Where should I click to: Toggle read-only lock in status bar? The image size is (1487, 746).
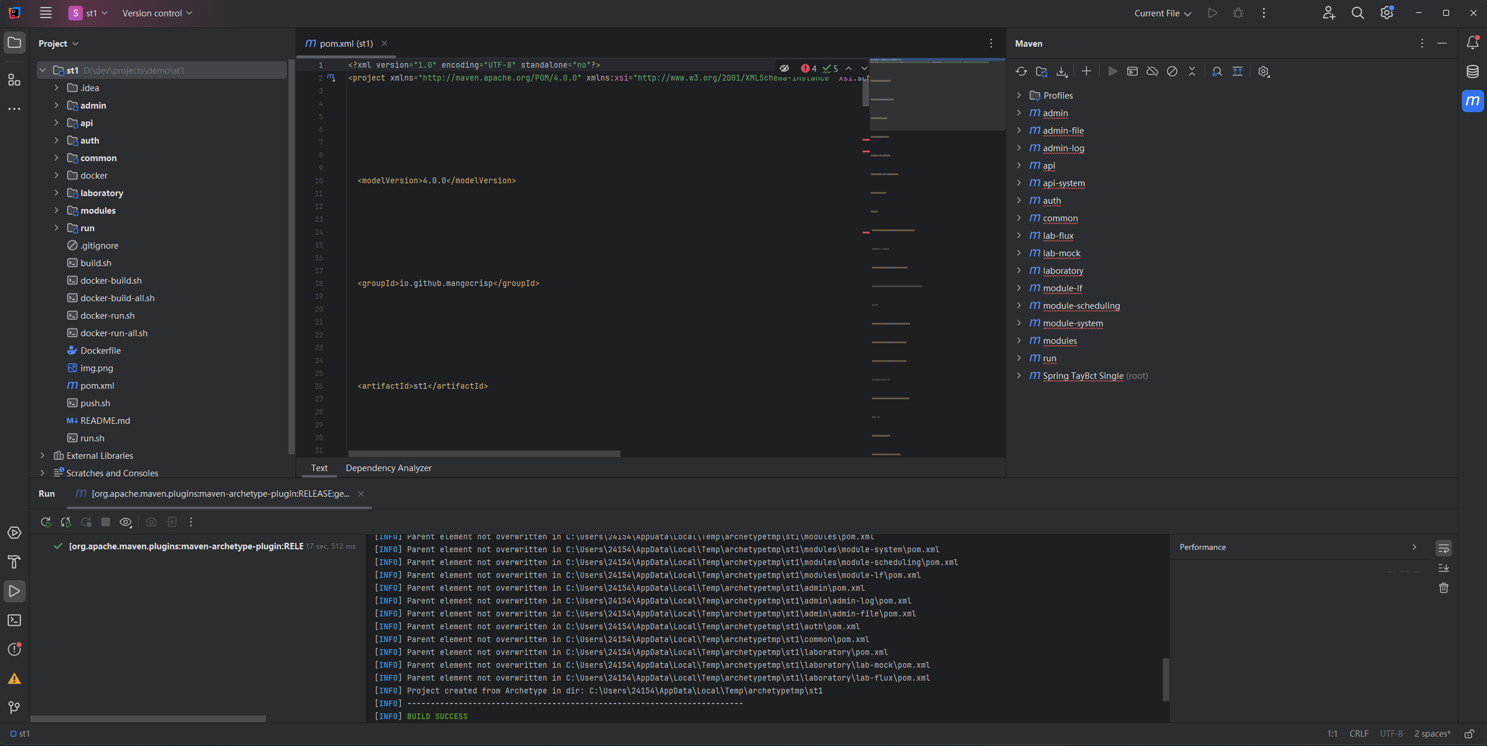pos(1469,734)
